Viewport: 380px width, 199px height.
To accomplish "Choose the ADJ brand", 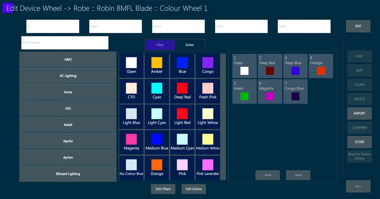I will (68, 108).
